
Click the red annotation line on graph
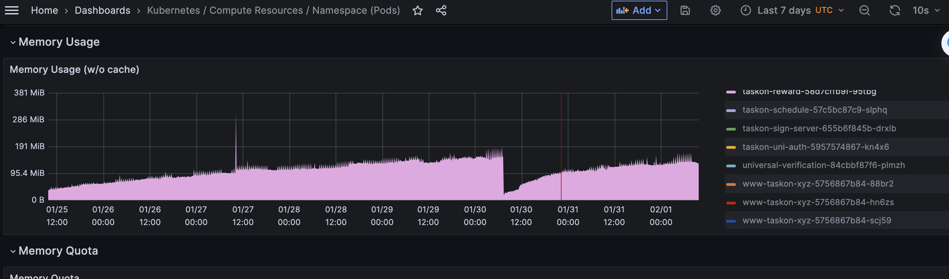point(561,147)
